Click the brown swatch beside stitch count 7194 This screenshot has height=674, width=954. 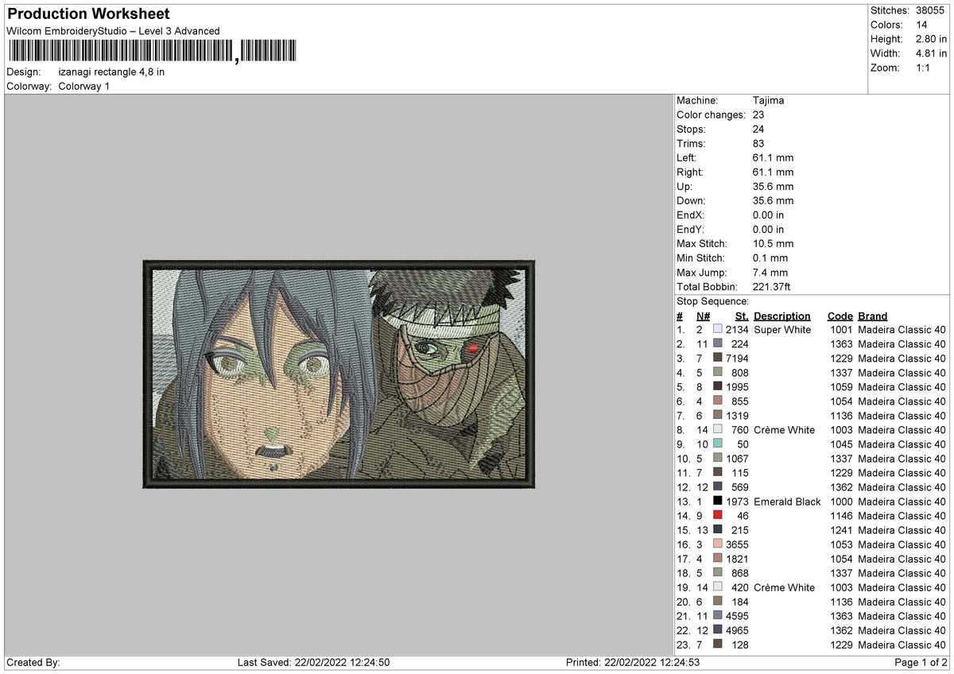718,358
